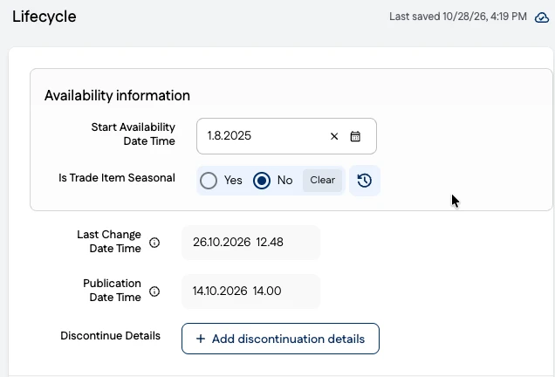Image resolution: width=555 pixels, height=377 pixels.
Task: Click Add discontinuation details button
Action: point(280,339)
